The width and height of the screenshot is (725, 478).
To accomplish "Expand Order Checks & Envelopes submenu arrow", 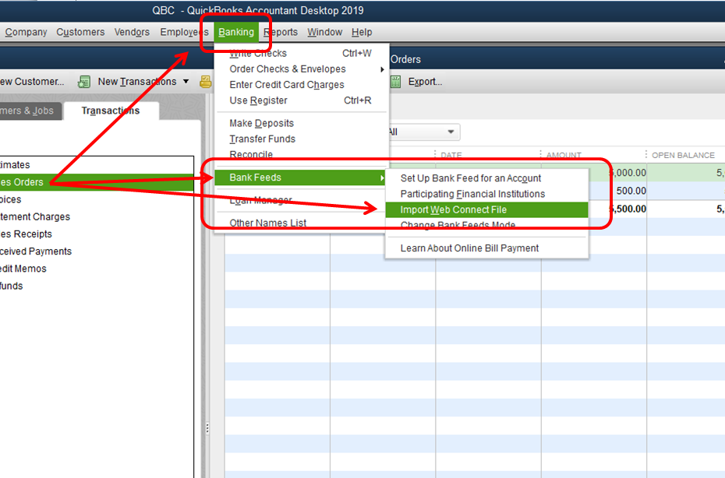I will (x=382, y=69).
